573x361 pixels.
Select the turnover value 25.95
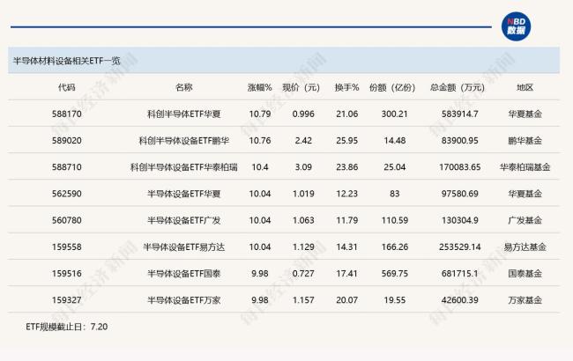(x=346, y=141)
